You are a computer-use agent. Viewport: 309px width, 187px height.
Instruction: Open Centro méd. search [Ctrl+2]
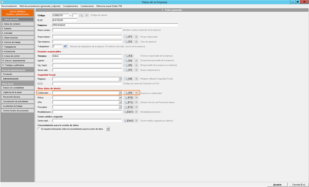tap(128, 121)
